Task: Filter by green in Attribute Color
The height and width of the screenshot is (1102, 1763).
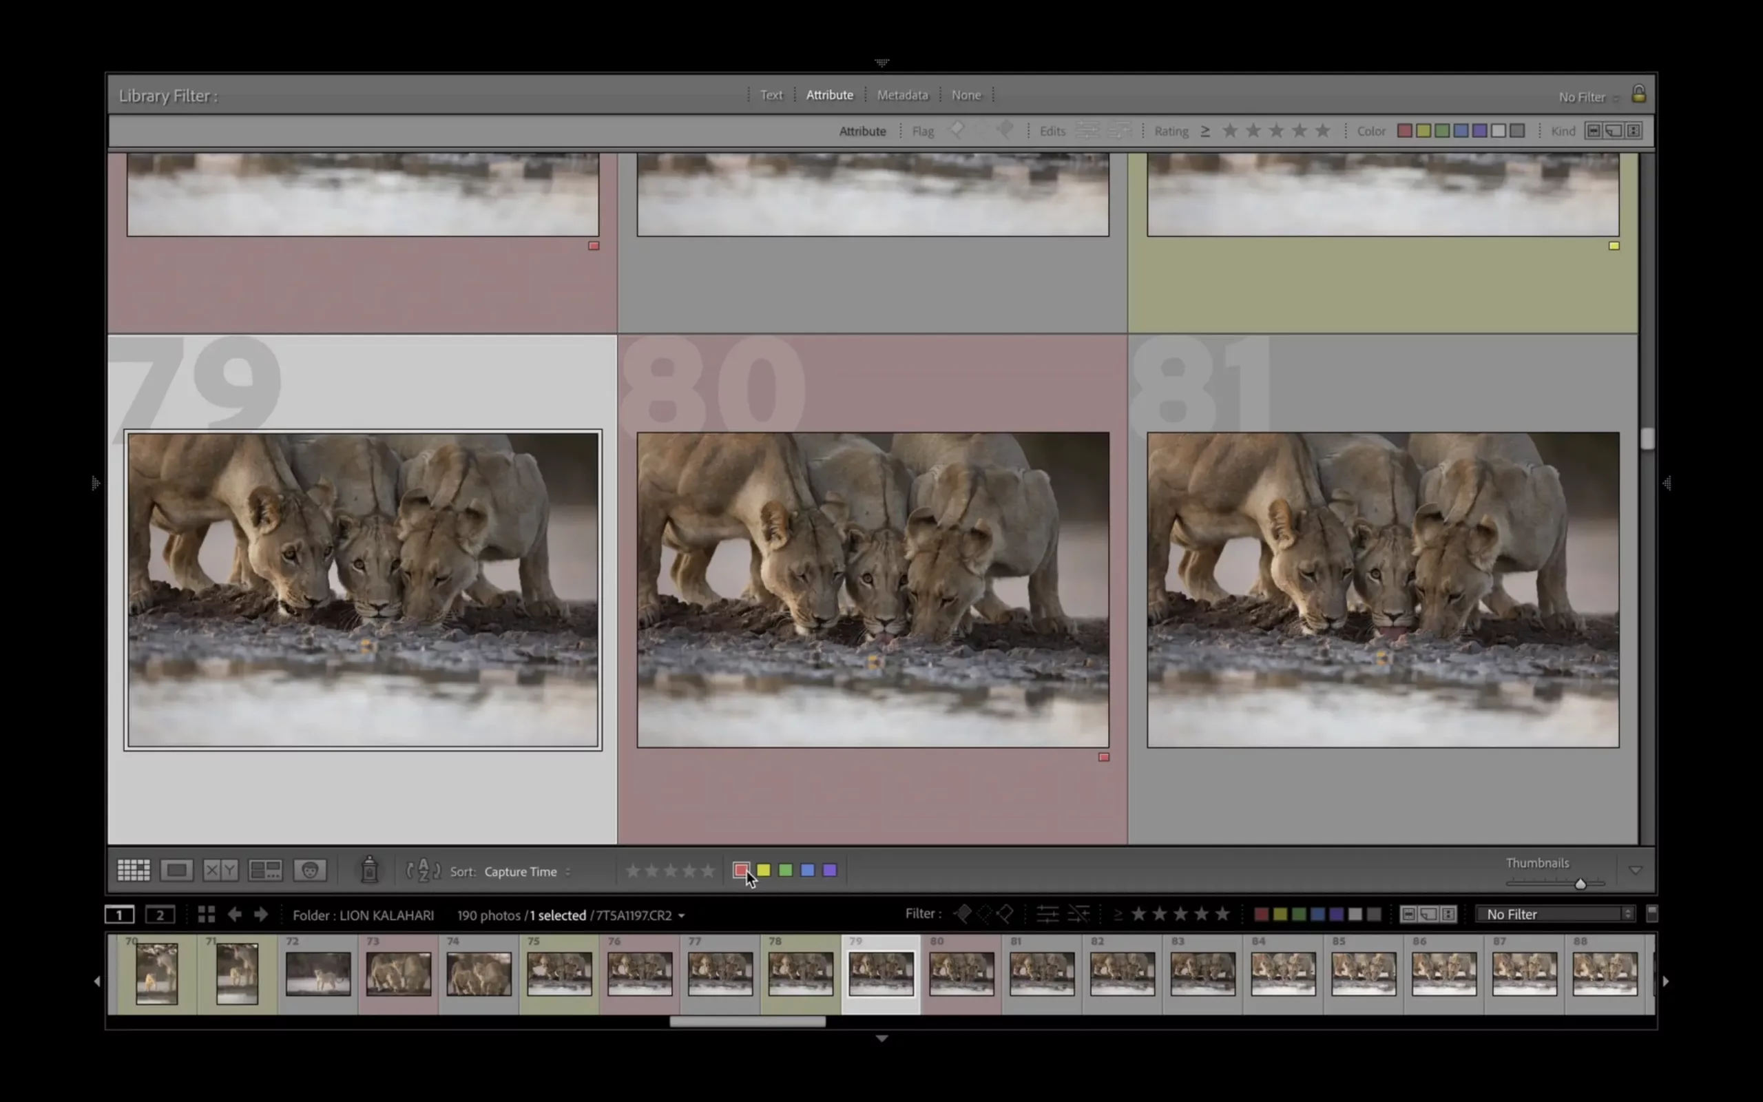Action: (x=1441, y=130)
